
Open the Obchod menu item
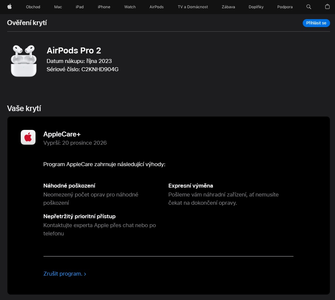pos(33,7)
